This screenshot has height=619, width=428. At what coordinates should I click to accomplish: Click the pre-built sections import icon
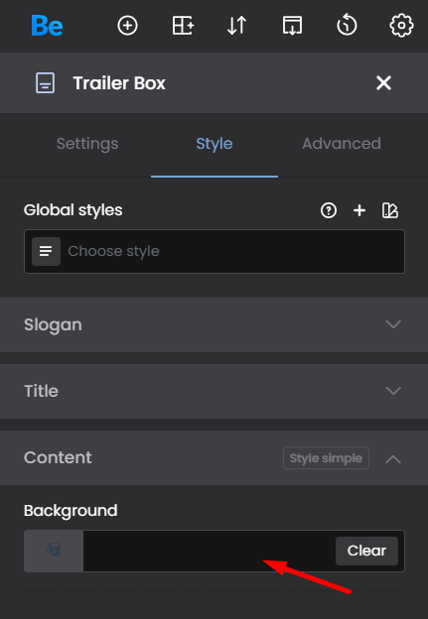pos(292,26)
